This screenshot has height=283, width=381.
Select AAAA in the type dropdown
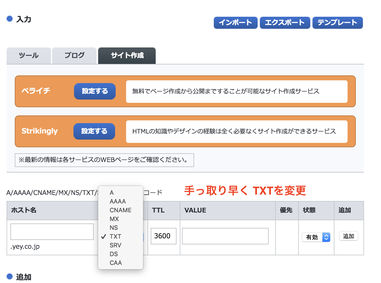click(x=118, y=201)
